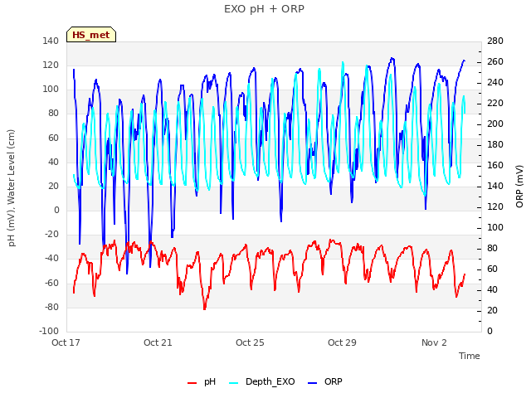Click the 'Nov 2' x-axis tick label

click(x=434, y=342)
